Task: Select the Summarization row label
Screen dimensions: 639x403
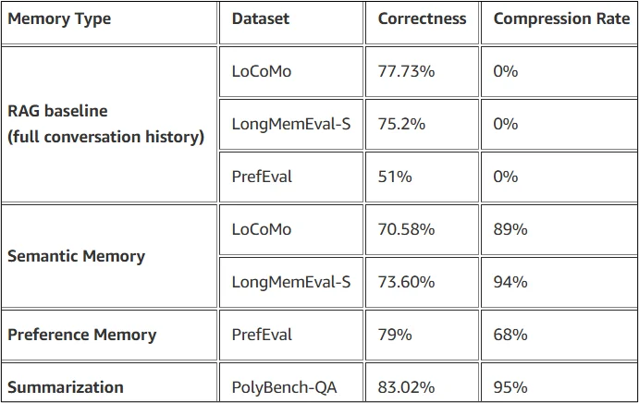Action: pos(65,387)
